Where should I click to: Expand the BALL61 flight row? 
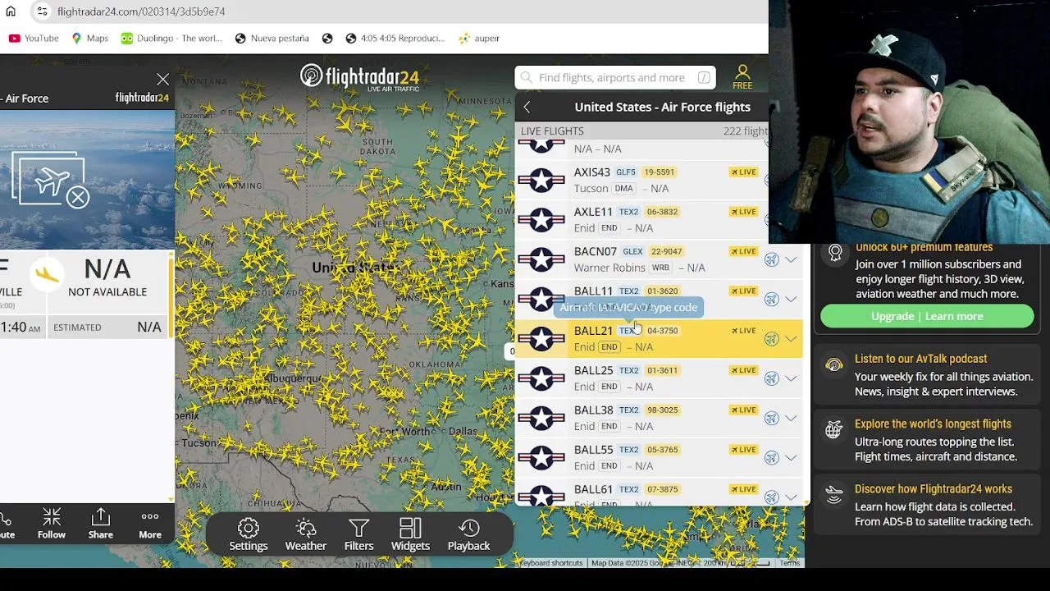(791, 497)
